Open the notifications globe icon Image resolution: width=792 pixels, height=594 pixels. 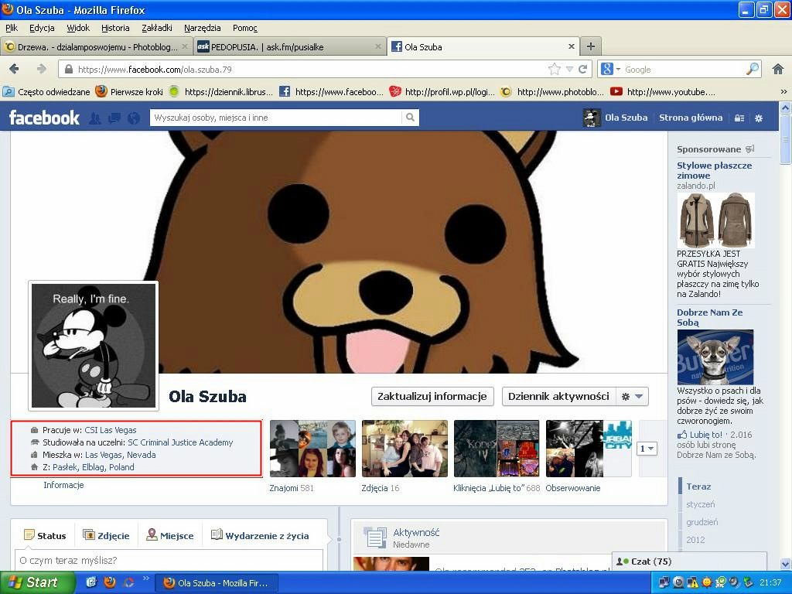click(x=134, y=118)
